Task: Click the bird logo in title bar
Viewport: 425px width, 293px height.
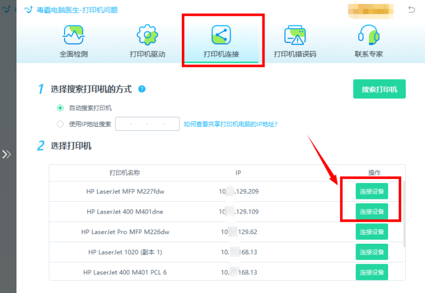Action: pos(28,10)
